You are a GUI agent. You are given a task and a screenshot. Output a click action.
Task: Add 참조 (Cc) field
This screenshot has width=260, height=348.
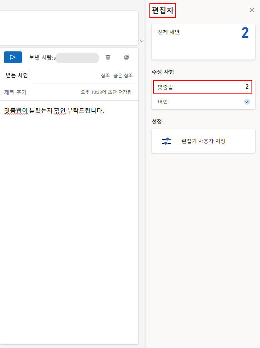coord(105,75)
